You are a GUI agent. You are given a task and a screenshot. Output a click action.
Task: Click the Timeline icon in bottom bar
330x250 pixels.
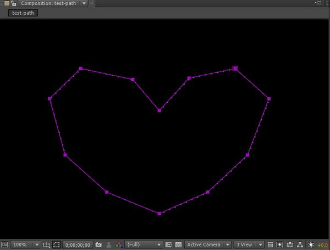(x=290, y=244)
